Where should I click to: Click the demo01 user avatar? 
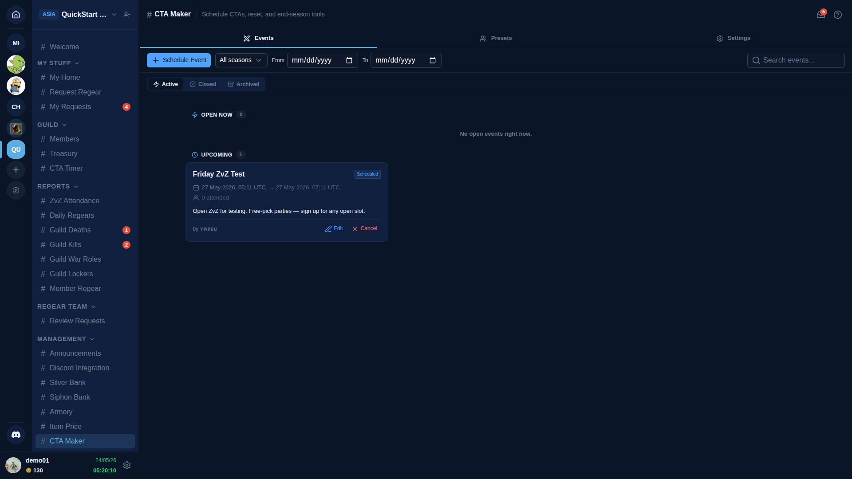pyautogui.click(x=13, y=465)
